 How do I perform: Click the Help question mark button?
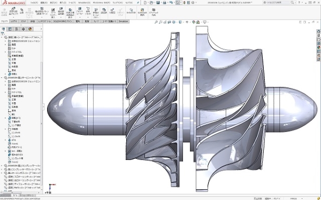[299, 3]
